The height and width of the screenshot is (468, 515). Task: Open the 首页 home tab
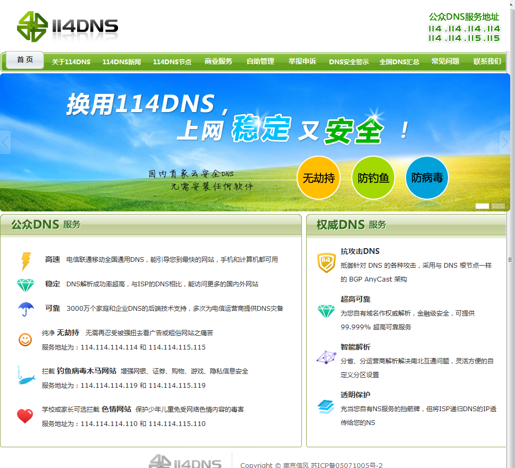point(25,59)
